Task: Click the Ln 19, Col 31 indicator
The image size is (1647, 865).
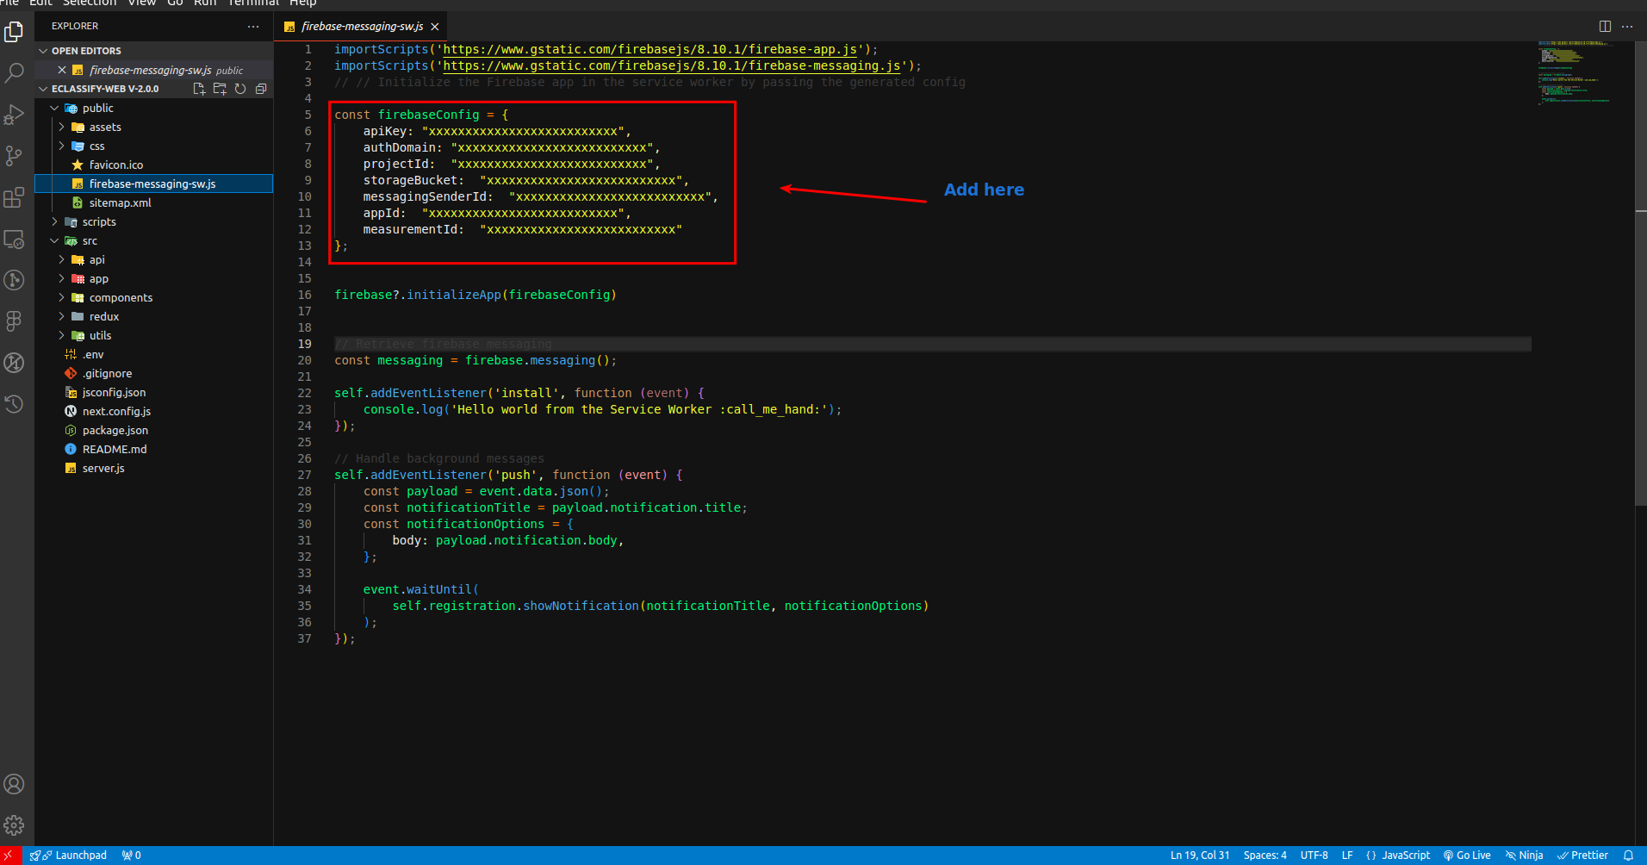Action: (x=1200, y=855)
